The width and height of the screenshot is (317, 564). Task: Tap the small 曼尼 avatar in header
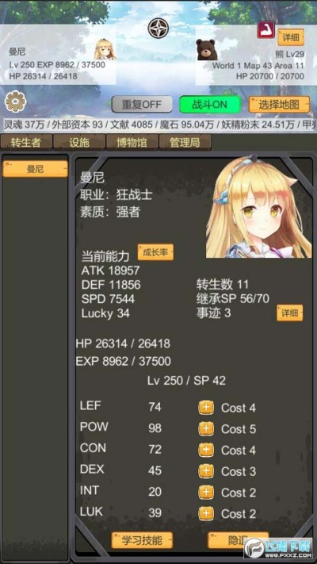(105, 49)
